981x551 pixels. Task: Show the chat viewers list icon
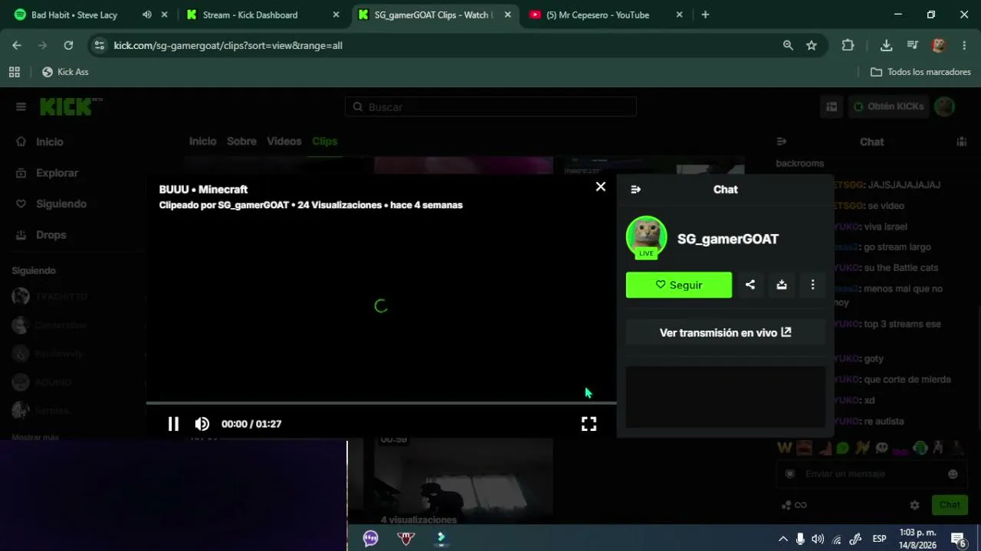coord(961,142)
